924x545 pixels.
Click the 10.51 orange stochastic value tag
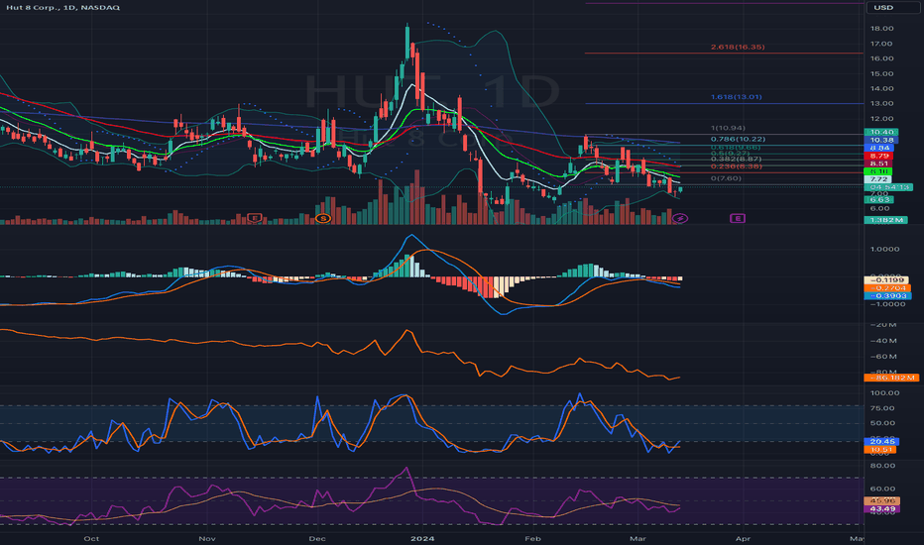click(x=879, y=450)
